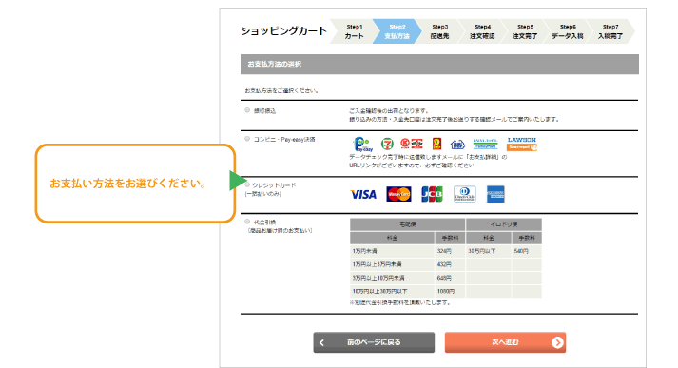The height and width of the screenshot is (368, 678).
Task: Click the JCB card logo
Action: click(432, 194)
